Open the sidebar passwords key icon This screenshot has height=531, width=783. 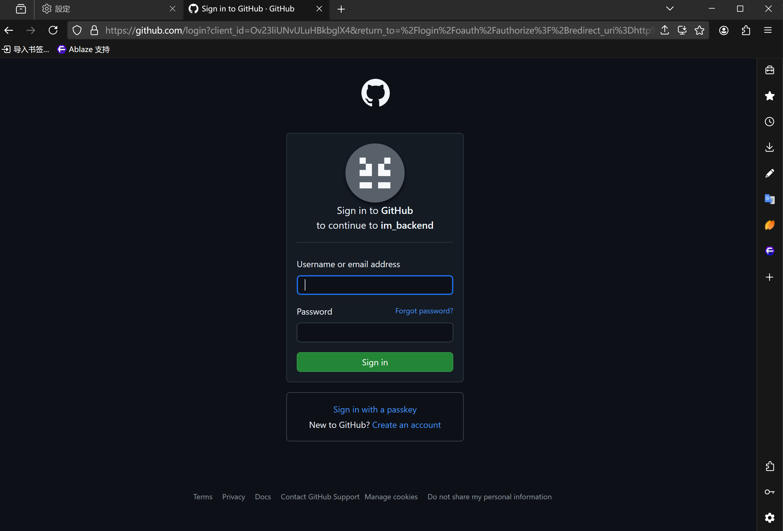[769, 492]
